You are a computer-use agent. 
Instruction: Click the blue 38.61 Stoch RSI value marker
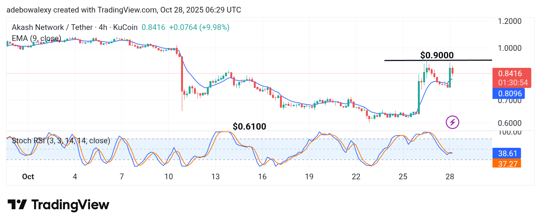tap(507, 153)
